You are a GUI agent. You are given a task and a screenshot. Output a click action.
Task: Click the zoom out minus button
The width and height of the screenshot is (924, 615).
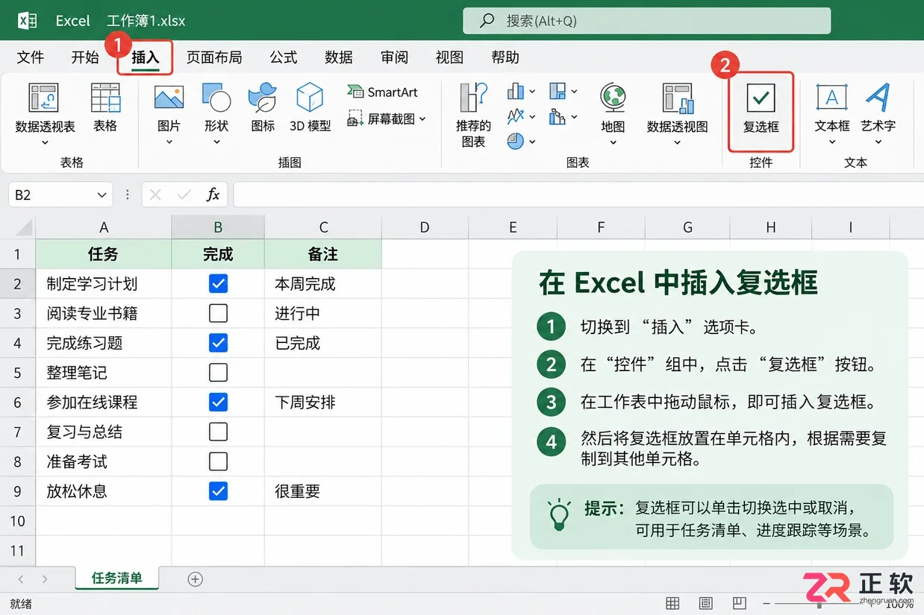point(767,603)
